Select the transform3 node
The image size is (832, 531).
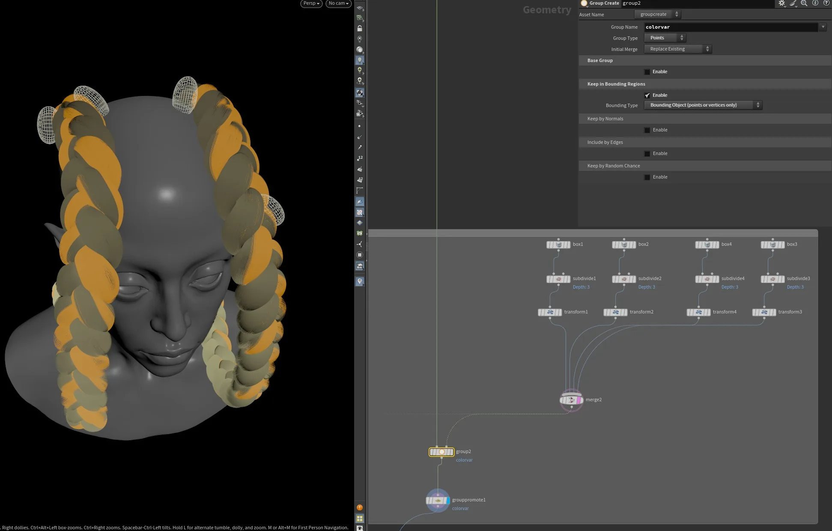(x=764, y=313)
